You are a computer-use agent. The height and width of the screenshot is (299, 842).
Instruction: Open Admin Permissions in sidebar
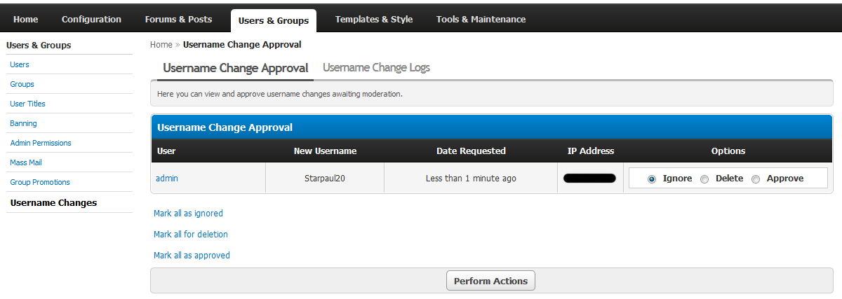pyautogui.click(x=41, y=143)
